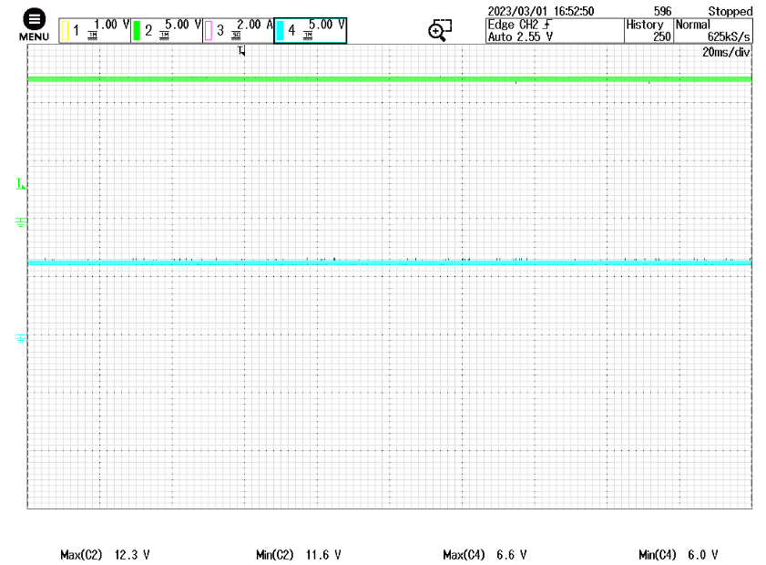This screenshot has width=766, height=565.
Task: Select channel 1 1.00 V box
Action: click(95, 30)
